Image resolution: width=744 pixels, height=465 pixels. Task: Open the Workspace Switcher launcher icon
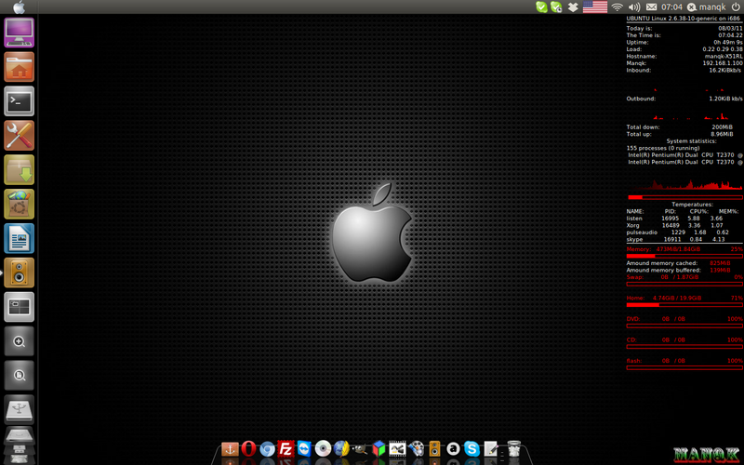click(x=19, y=307)
